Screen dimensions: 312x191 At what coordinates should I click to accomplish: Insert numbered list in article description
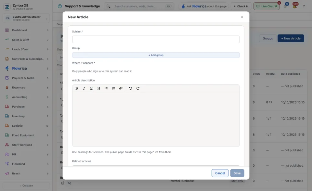click(113, 88)
